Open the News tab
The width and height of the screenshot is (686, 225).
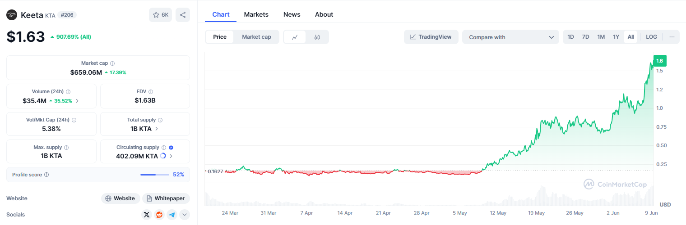click(292, 14)
